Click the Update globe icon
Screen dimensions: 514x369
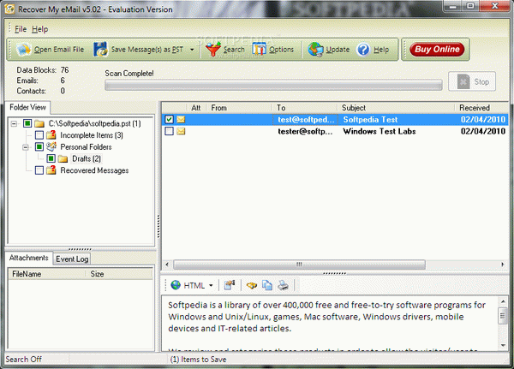(315, 50)
